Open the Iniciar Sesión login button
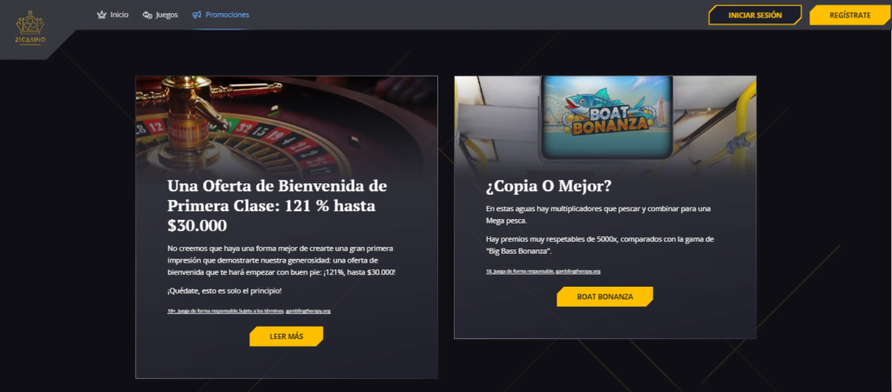 (755, 16)
